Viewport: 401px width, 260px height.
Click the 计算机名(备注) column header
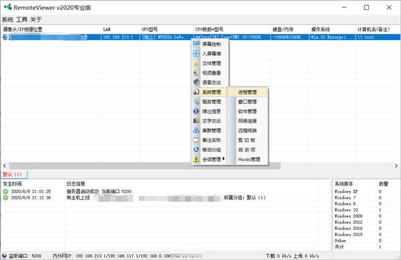pyautogui.click(x=378, y=29)
